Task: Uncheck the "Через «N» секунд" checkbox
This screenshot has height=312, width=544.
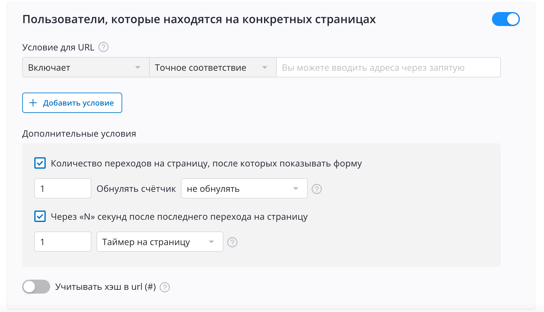Action: [40, 217]
